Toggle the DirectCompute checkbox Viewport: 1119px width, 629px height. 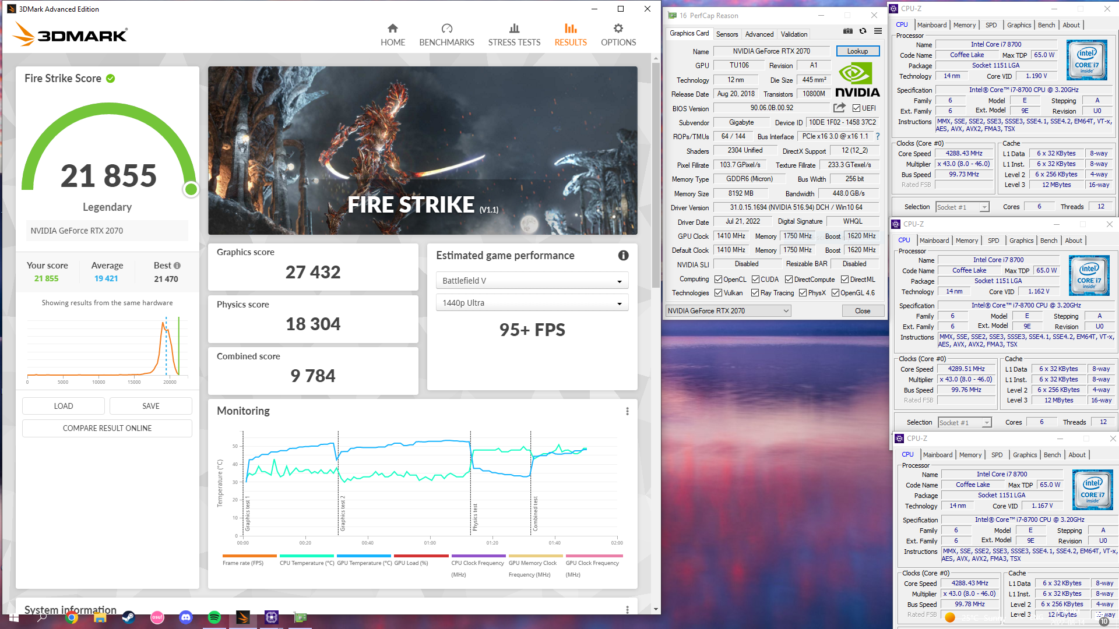pos(789,280)
